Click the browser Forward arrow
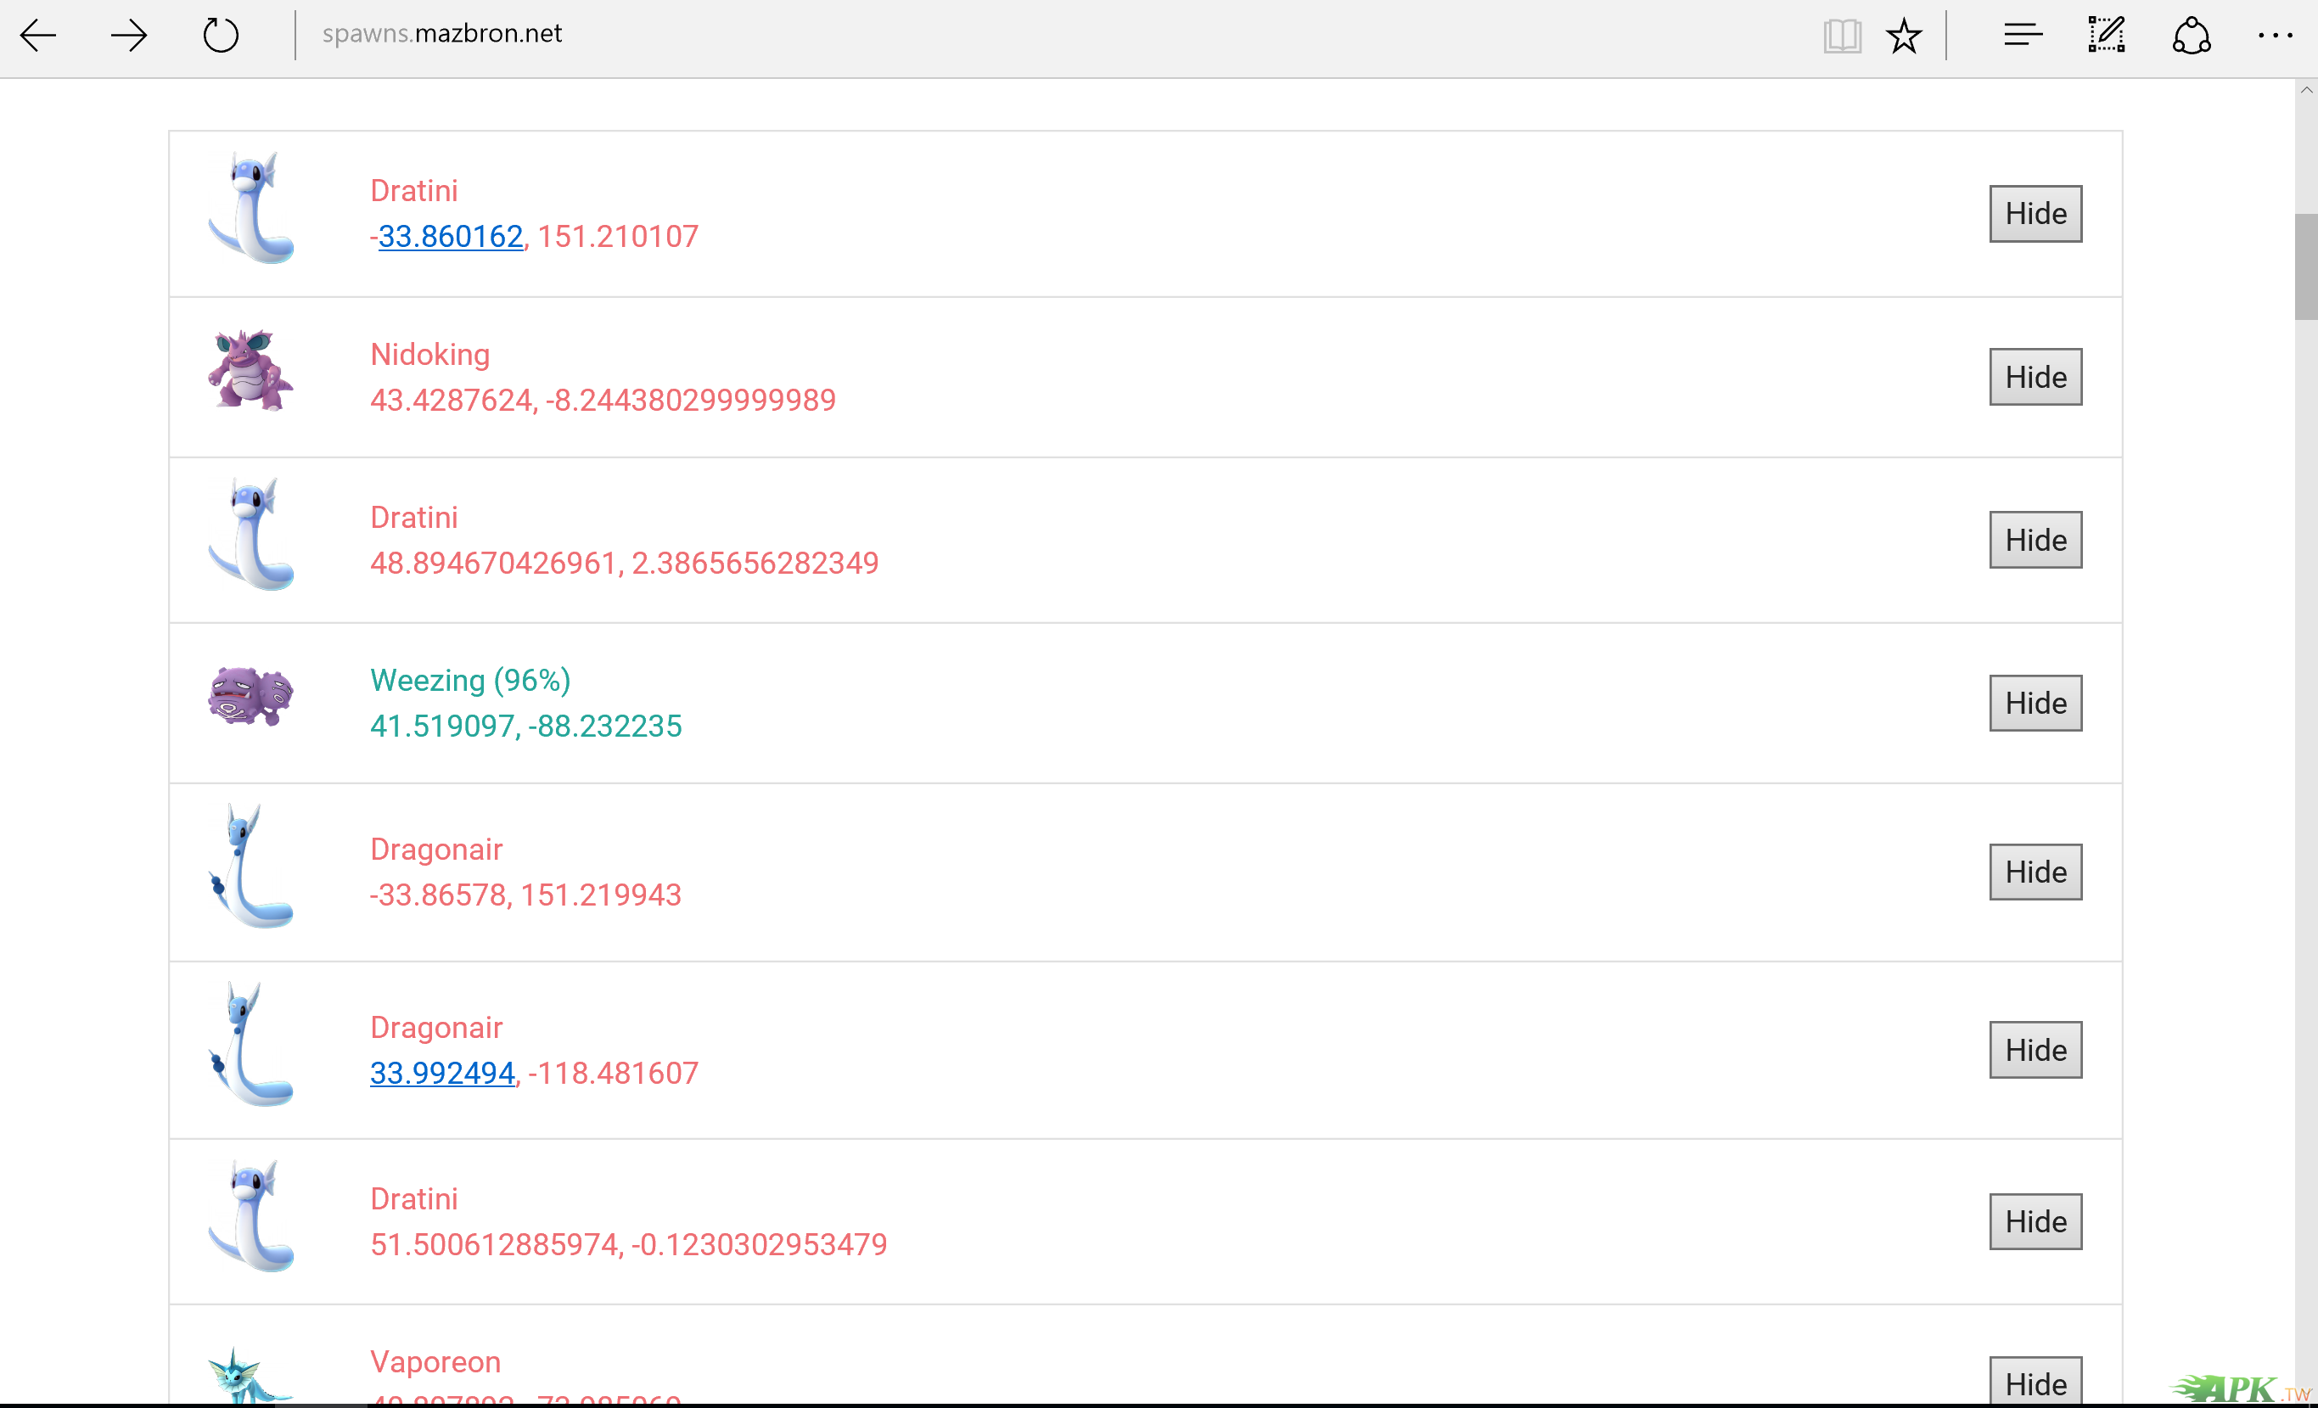The width and height of the screenshot is (2318, 1408). click(128, 36)
